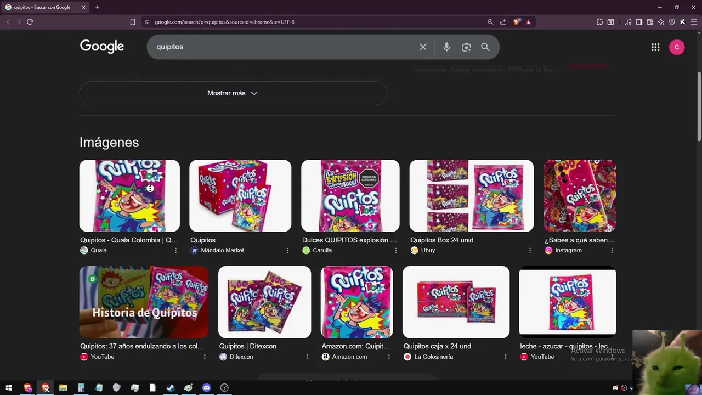Open the Brave VPN shield icon
The image size is (702, 395).
click(x=672, y=22)
